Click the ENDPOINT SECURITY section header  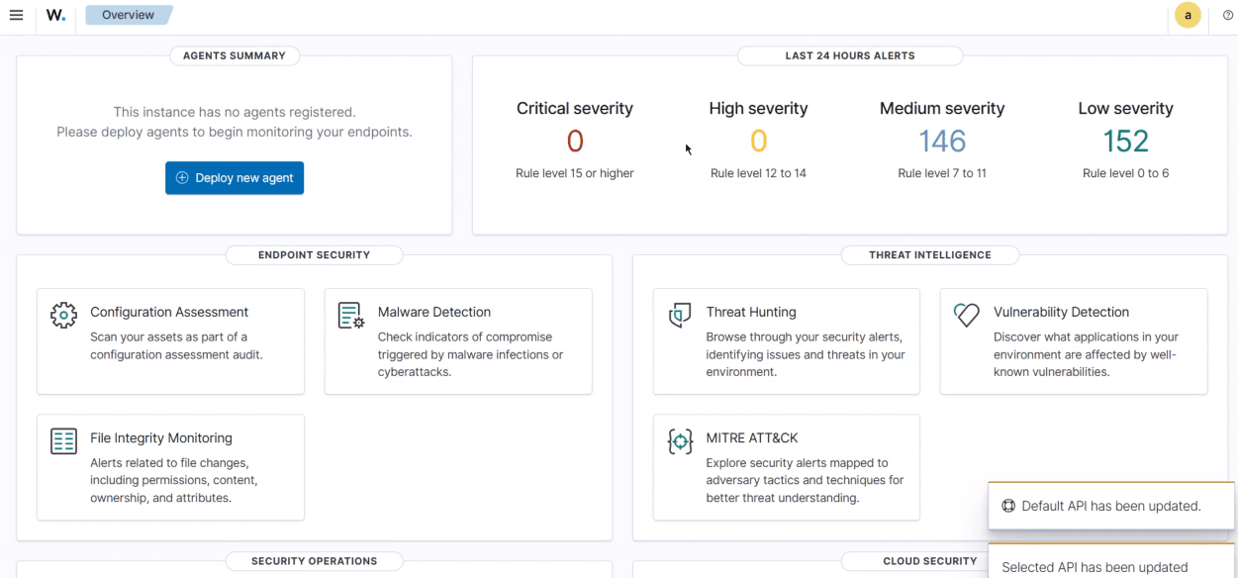point(314,254)
